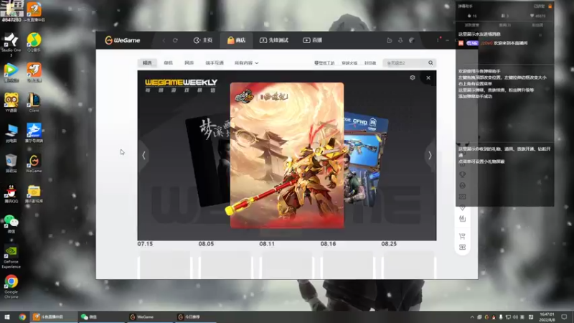Open the 回收站 recycle bin

click(x=11, y=164)
